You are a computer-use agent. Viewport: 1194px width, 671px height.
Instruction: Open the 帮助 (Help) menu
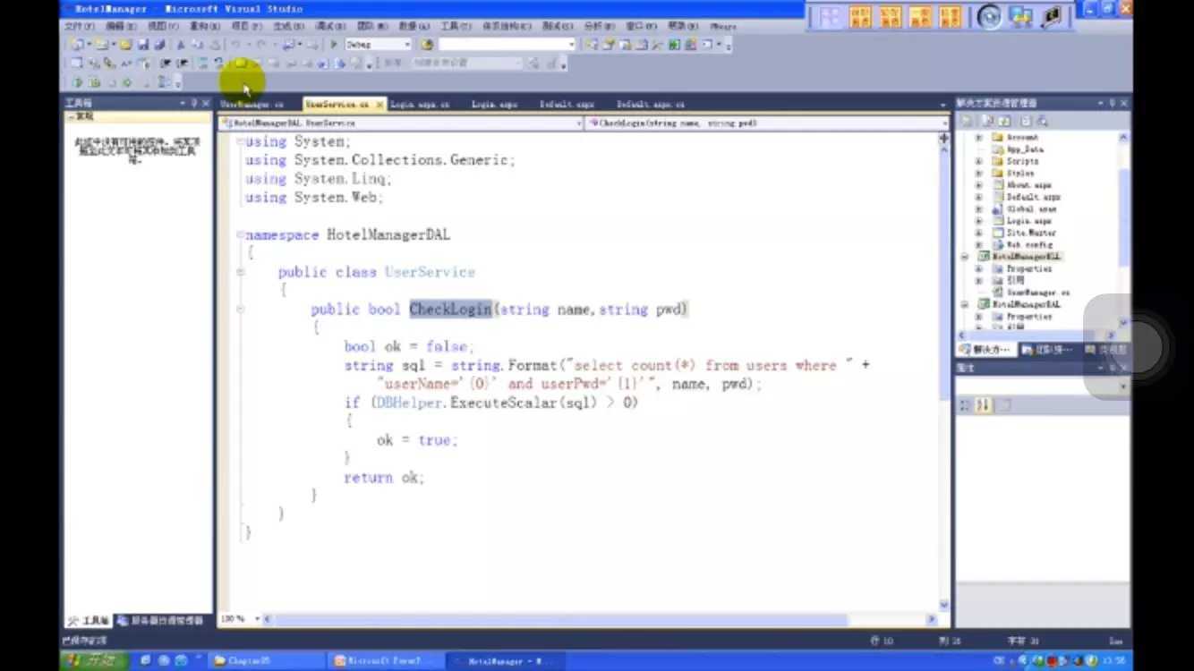(683, 27)
